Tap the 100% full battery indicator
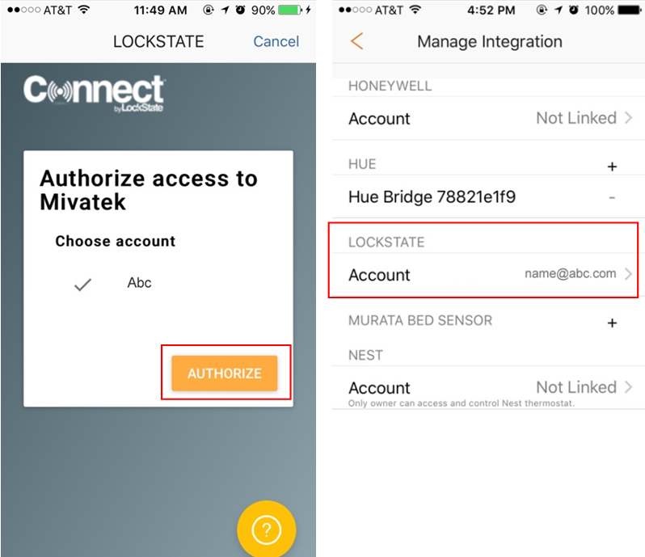 [630, 10]
